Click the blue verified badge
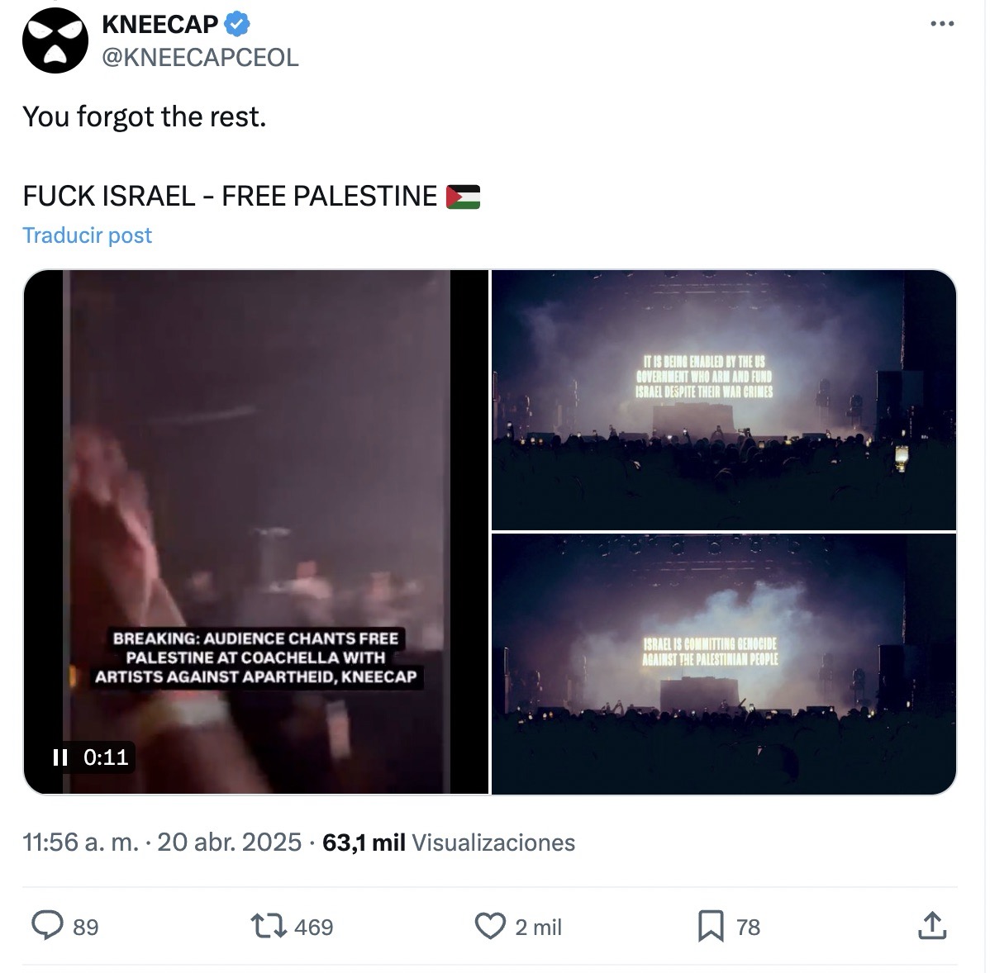 pos(237,24)
